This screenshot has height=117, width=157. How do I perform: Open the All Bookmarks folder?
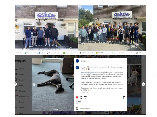(141, 53)
